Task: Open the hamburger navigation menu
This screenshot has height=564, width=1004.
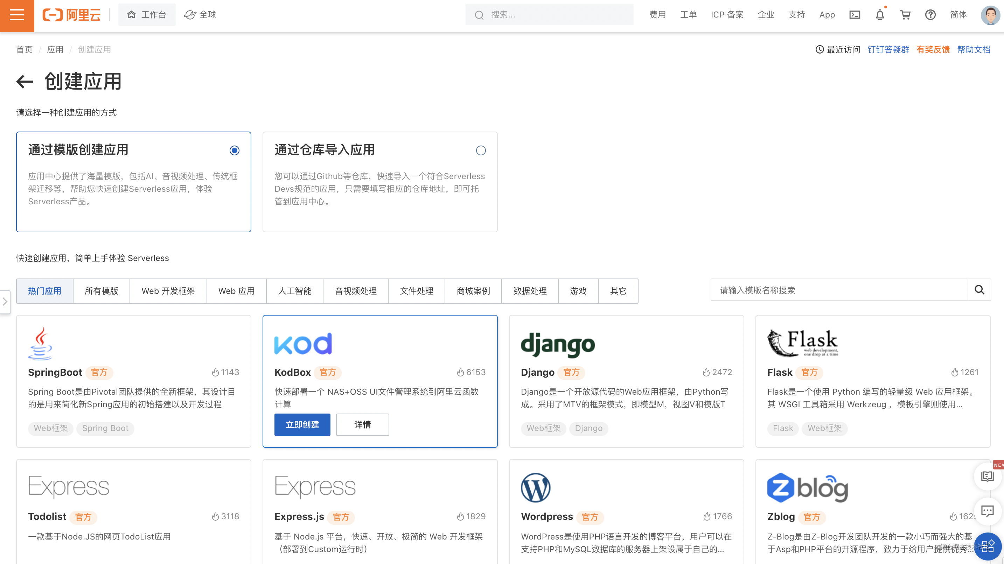Action: pos(17,15)
